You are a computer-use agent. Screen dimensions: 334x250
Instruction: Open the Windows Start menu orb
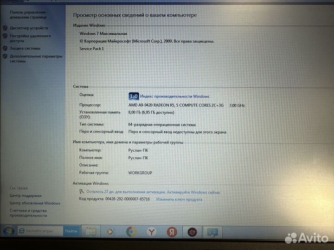(9, 231)
